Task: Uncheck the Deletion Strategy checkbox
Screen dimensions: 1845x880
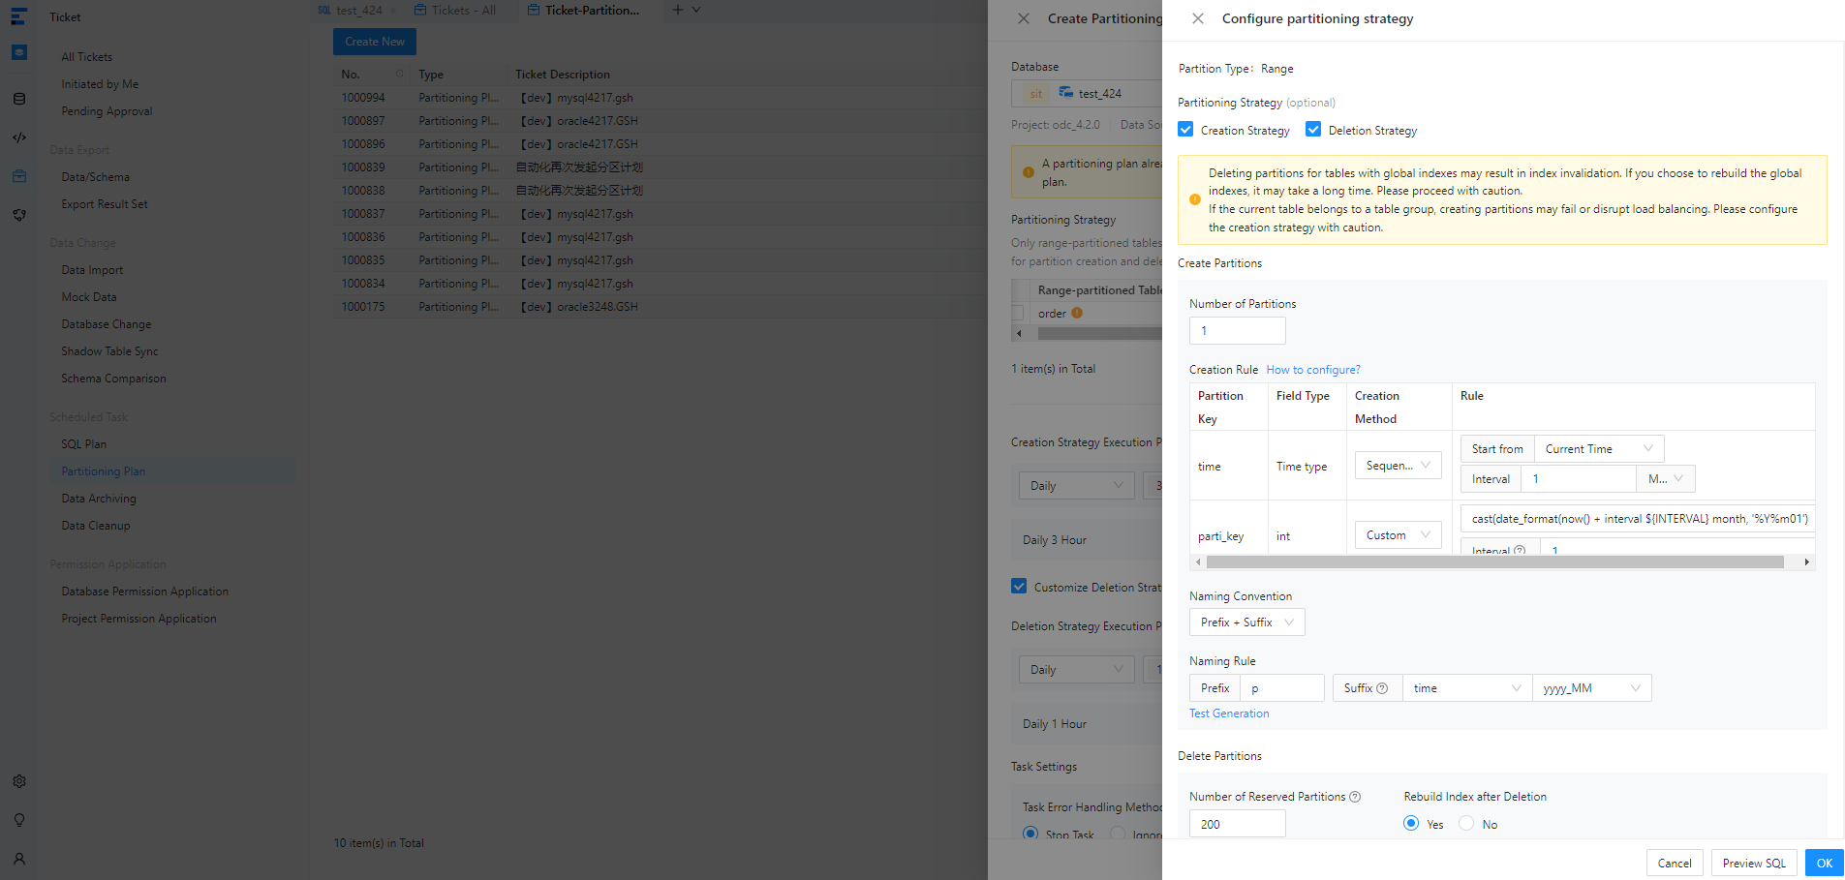Action: click(1313, 130)
